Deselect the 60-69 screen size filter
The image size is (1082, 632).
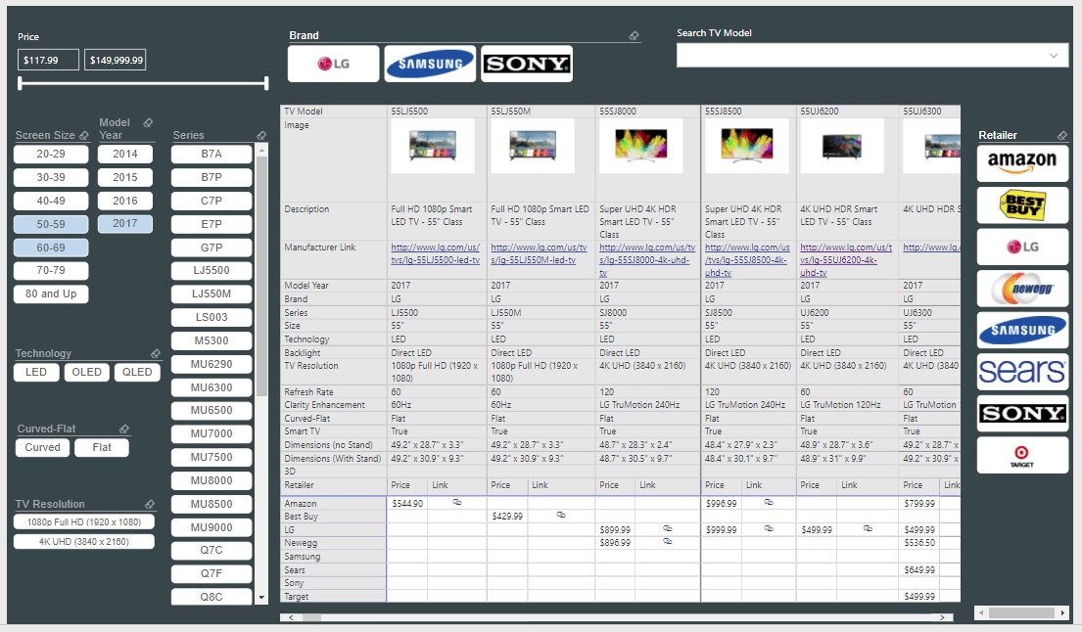(x=51, y=248)
